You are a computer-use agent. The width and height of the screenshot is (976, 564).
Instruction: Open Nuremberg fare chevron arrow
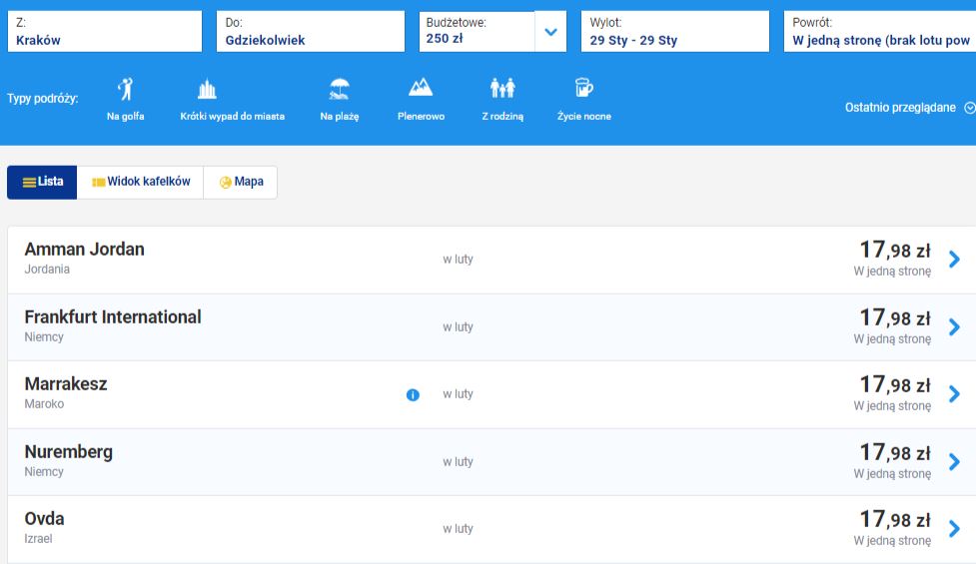click(954, 462)
